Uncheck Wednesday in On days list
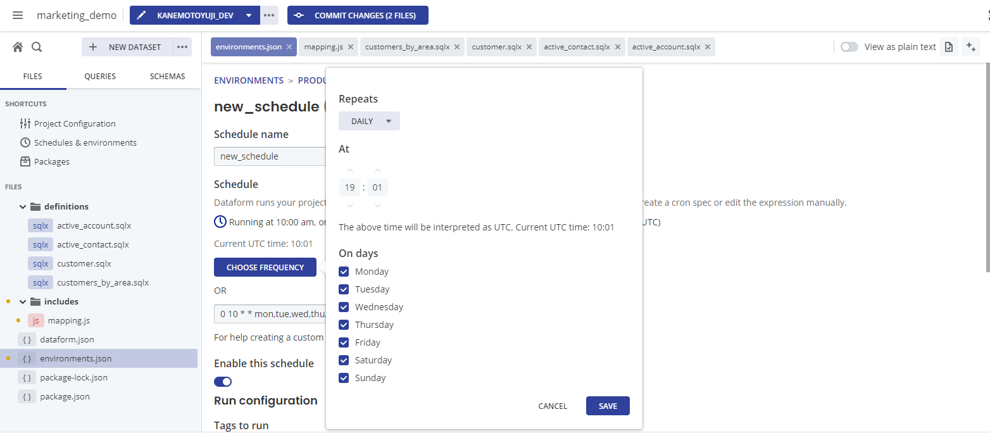 pyautogui.click(x=344, y=306)
